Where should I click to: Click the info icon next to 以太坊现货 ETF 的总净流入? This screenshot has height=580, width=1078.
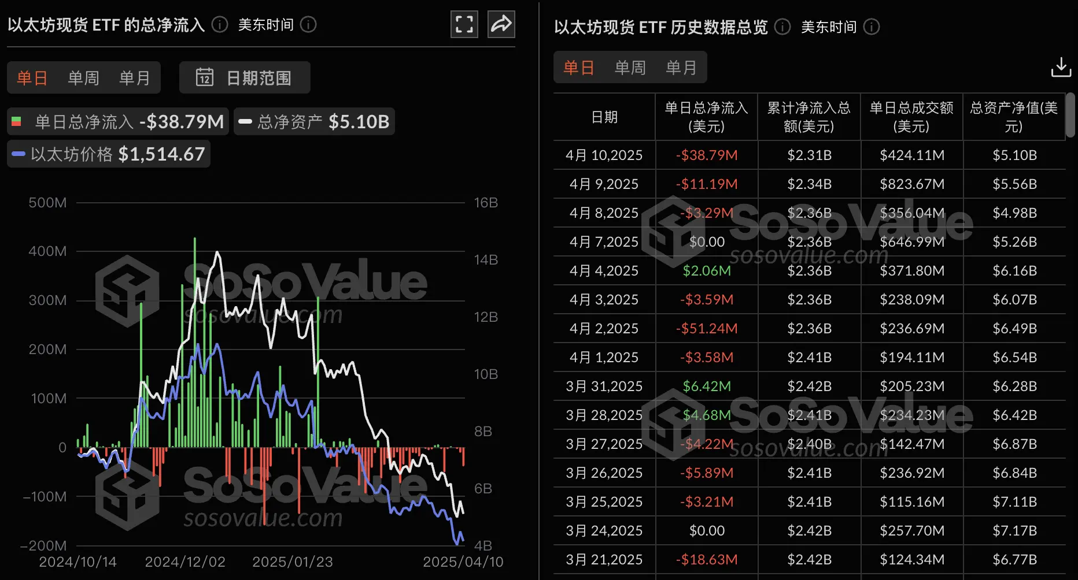pos(219,25)
